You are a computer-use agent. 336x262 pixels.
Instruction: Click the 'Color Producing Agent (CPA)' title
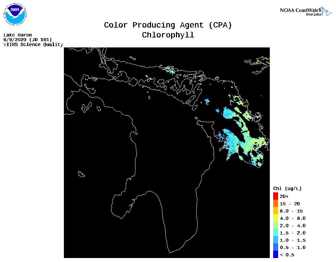tap(168, 25)
